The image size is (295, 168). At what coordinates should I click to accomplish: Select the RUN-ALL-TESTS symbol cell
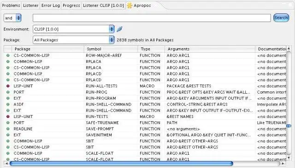tap(101, 86)
